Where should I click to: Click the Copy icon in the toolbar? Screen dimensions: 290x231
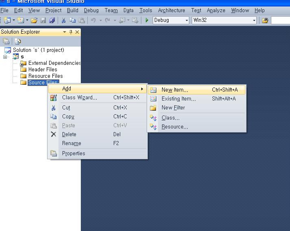(x=72, y=20)
